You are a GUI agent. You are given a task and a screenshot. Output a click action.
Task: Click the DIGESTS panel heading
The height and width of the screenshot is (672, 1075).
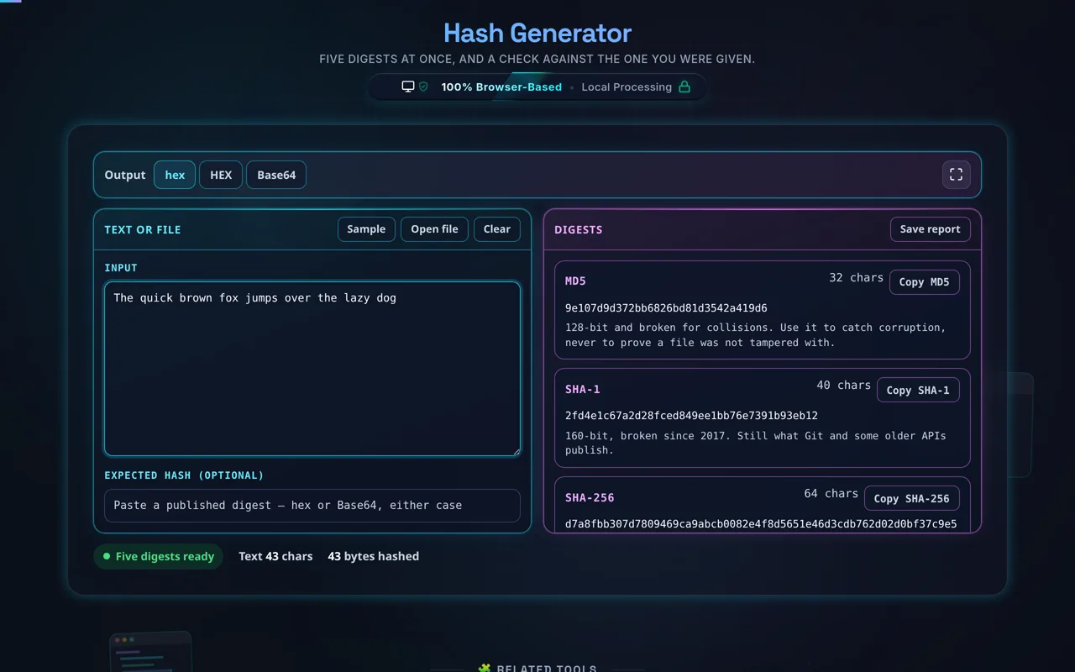[x=579, y=229]
